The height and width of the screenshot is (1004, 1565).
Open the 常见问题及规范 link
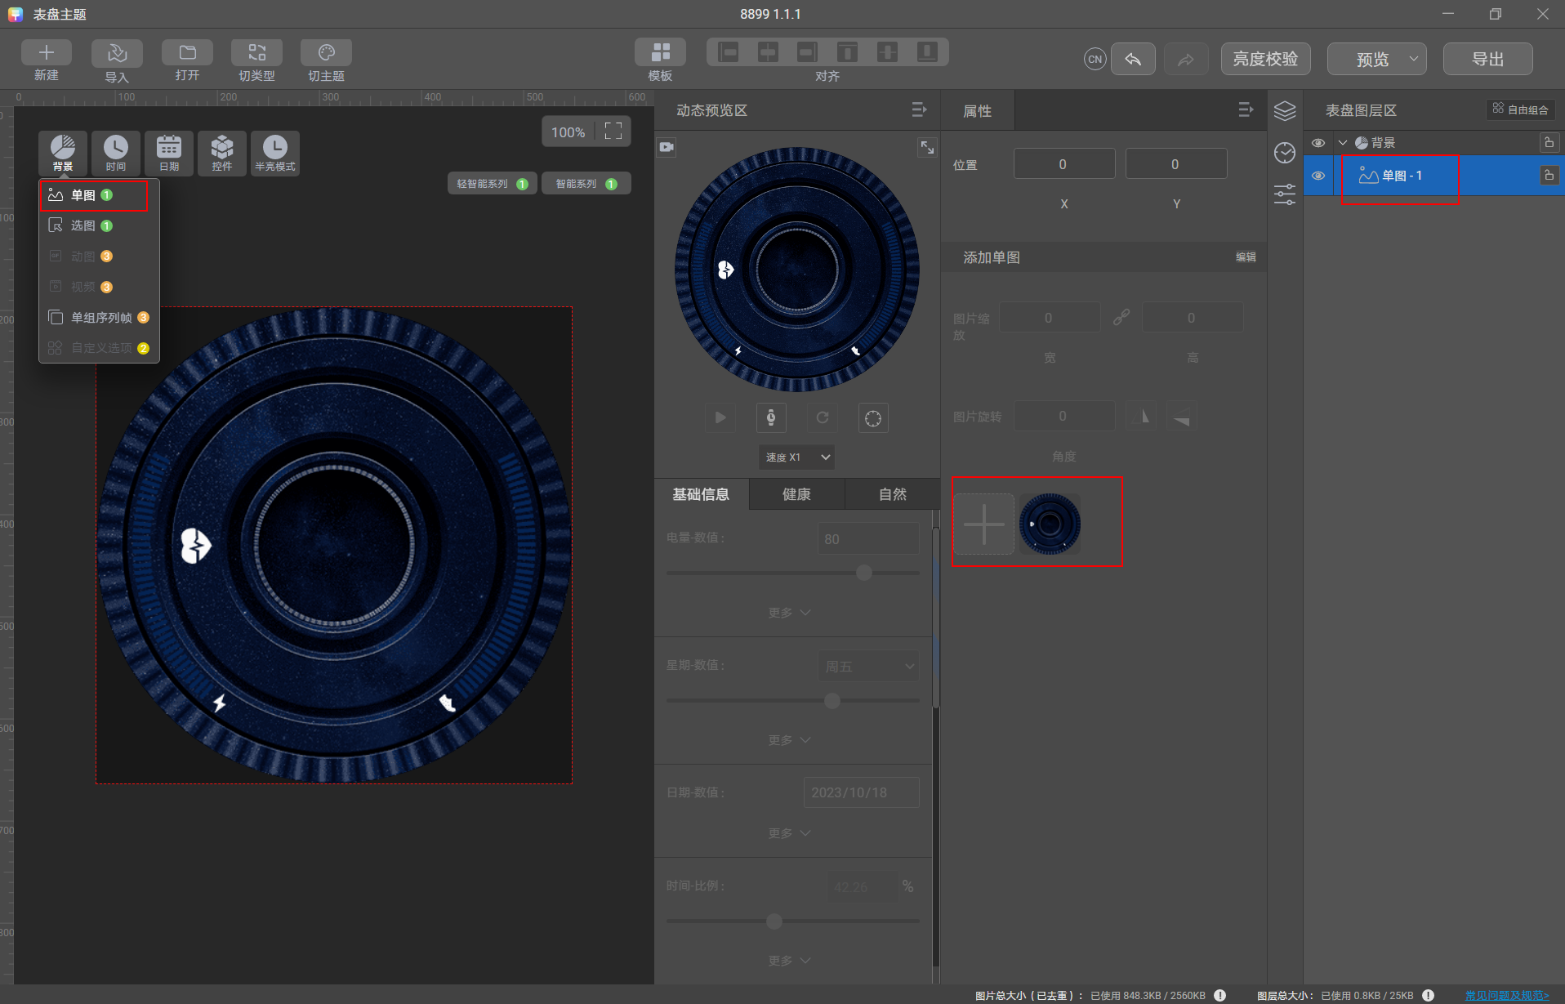(1507, 995)
